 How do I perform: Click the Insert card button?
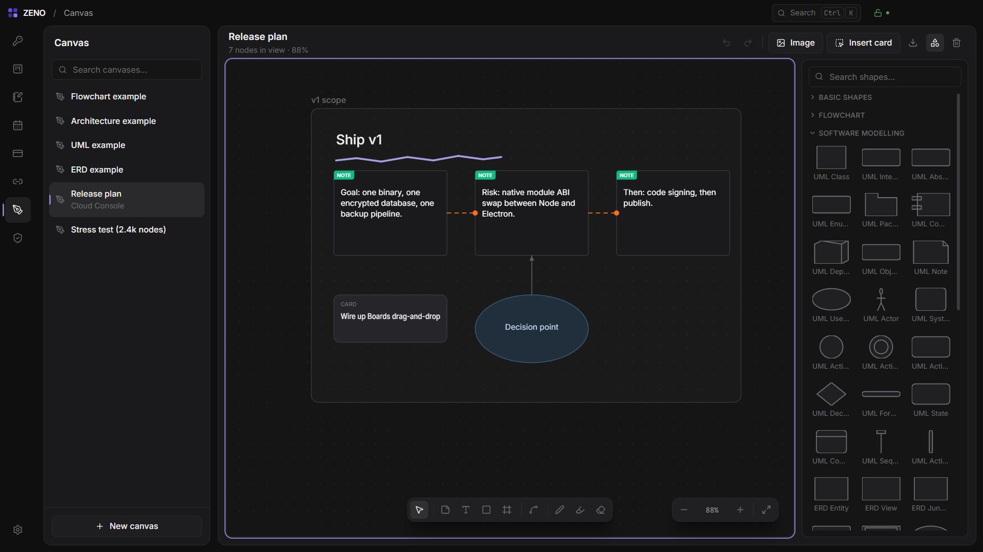pyautogui.click(x=864, y=43)
